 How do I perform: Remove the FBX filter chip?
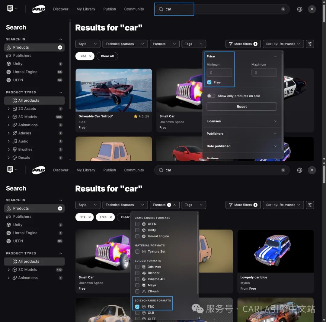[90, 217]
